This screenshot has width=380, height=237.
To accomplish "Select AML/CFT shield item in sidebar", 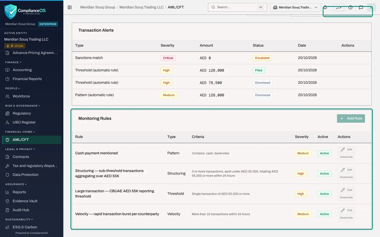I will (31, 140).
